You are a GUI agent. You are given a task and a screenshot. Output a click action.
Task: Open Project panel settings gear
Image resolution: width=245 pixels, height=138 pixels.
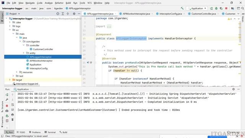pyautogui.click(x=74, y=14)
